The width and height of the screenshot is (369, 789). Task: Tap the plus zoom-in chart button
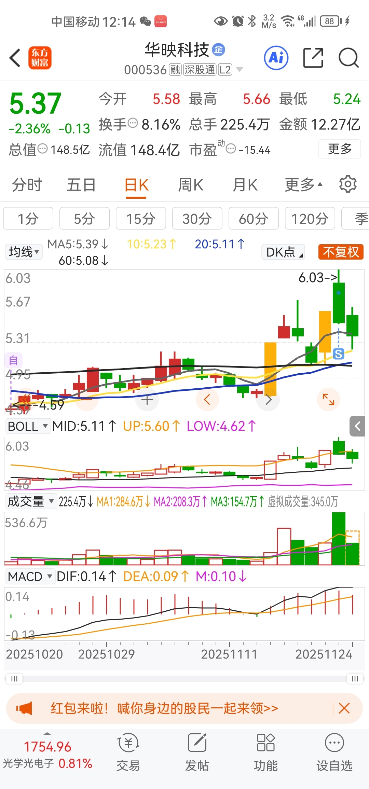[147, 399]
